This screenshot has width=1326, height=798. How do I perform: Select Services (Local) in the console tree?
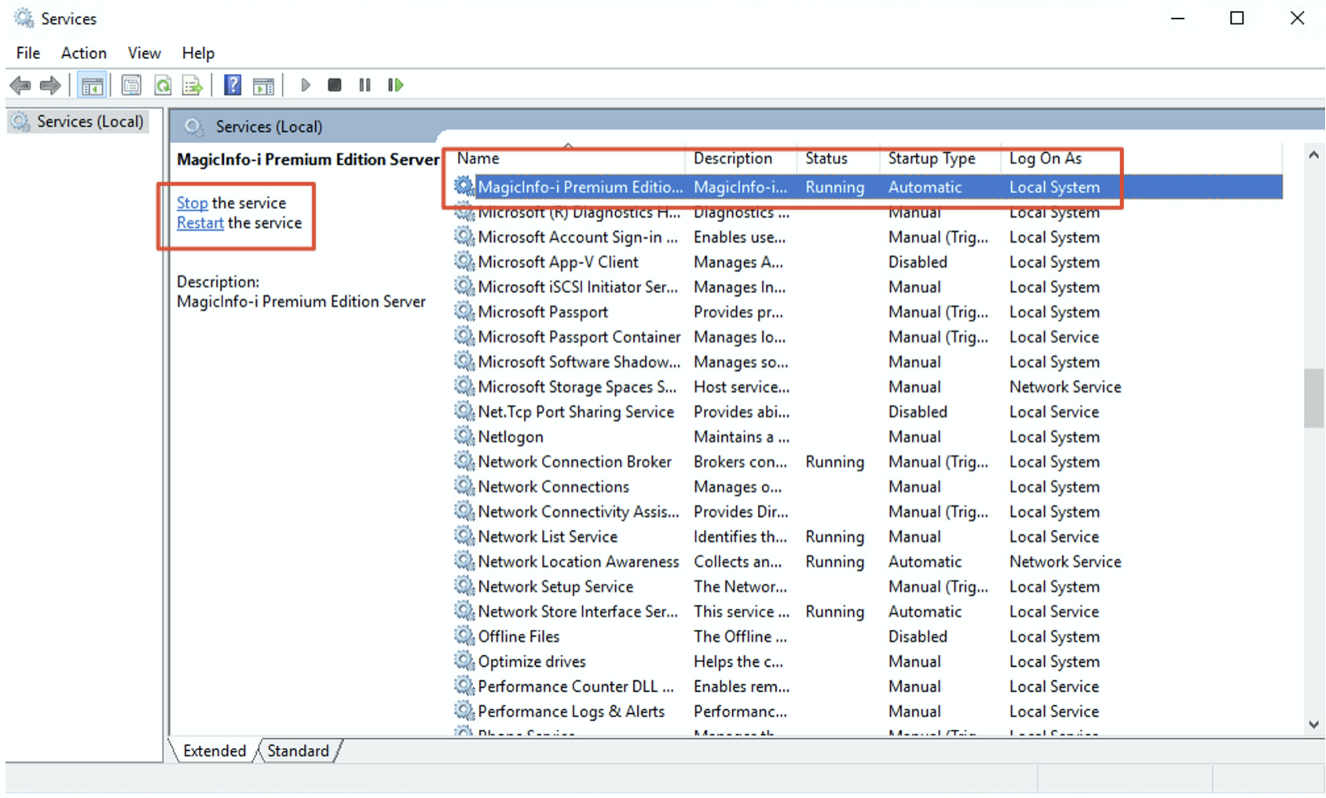click(78, 122)
